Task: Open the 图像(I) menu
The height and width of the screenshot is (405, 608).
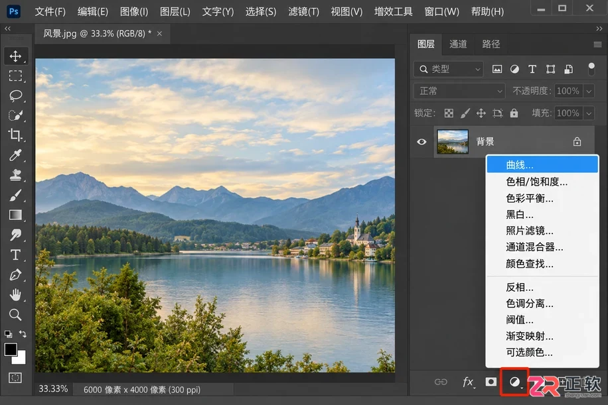Action: 134,12
